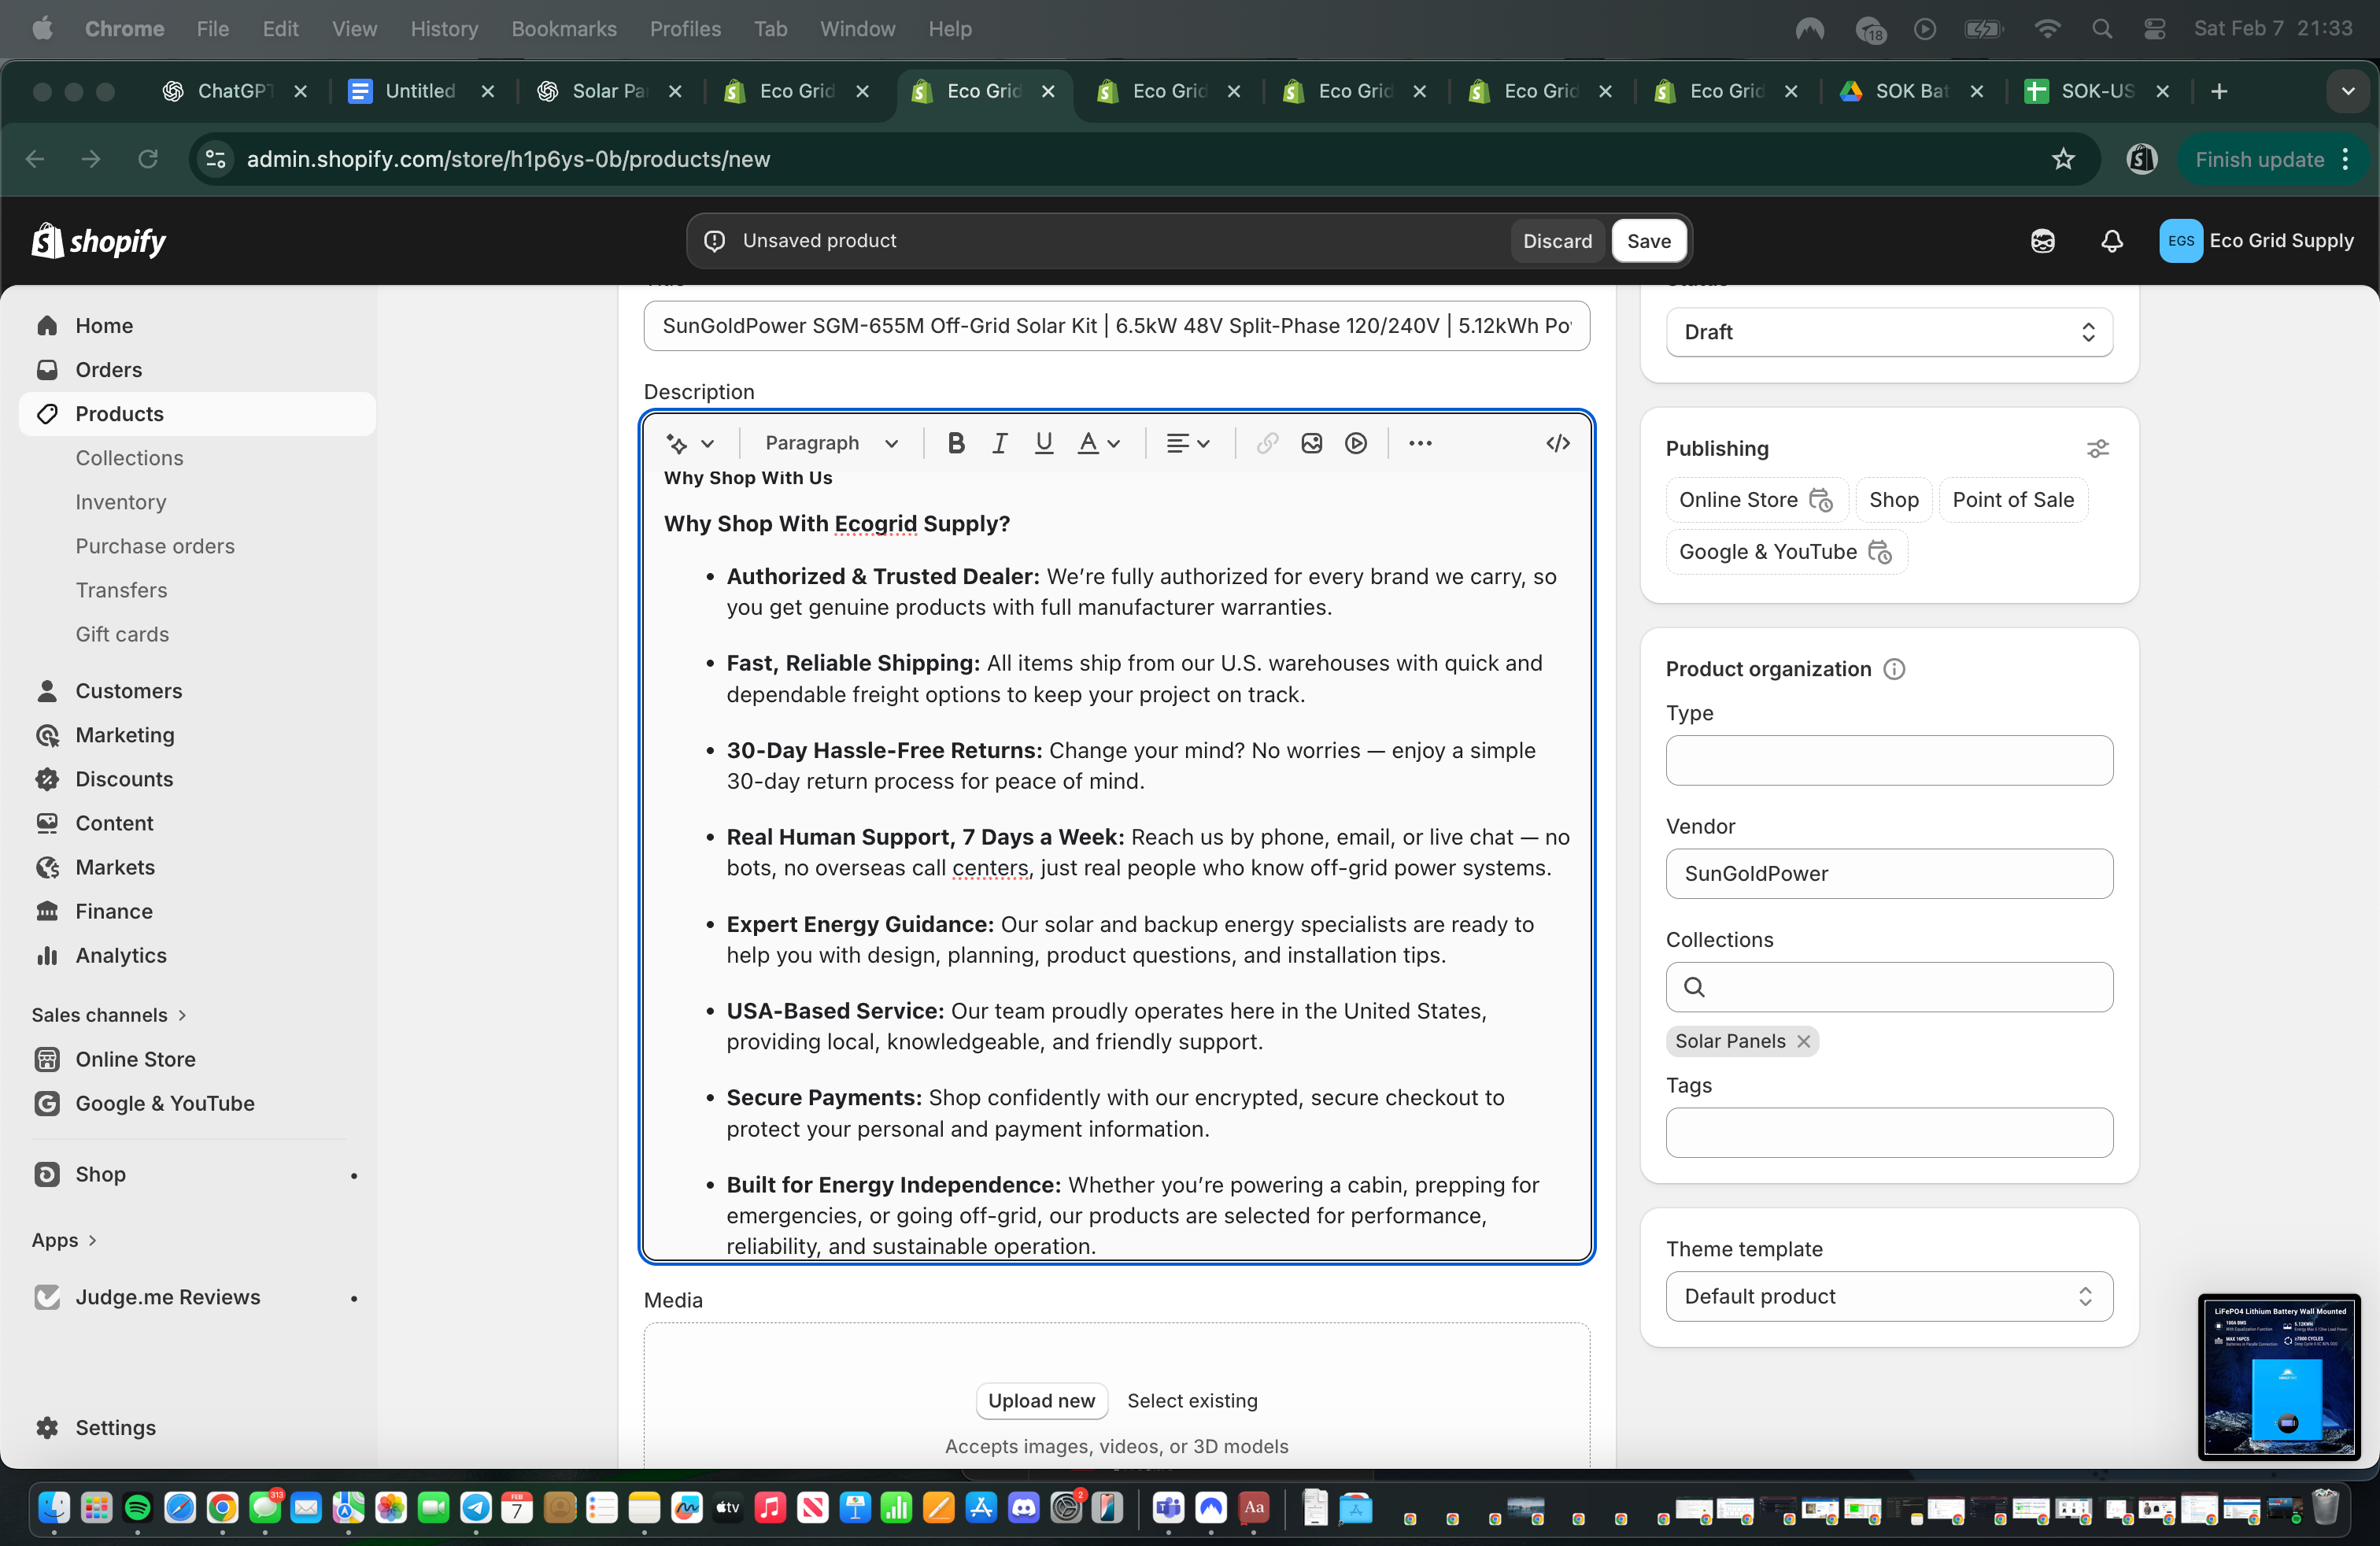Expand Apps section
The width and height of the screenshot is (2380, 1546).
[x=64, y=1240]
